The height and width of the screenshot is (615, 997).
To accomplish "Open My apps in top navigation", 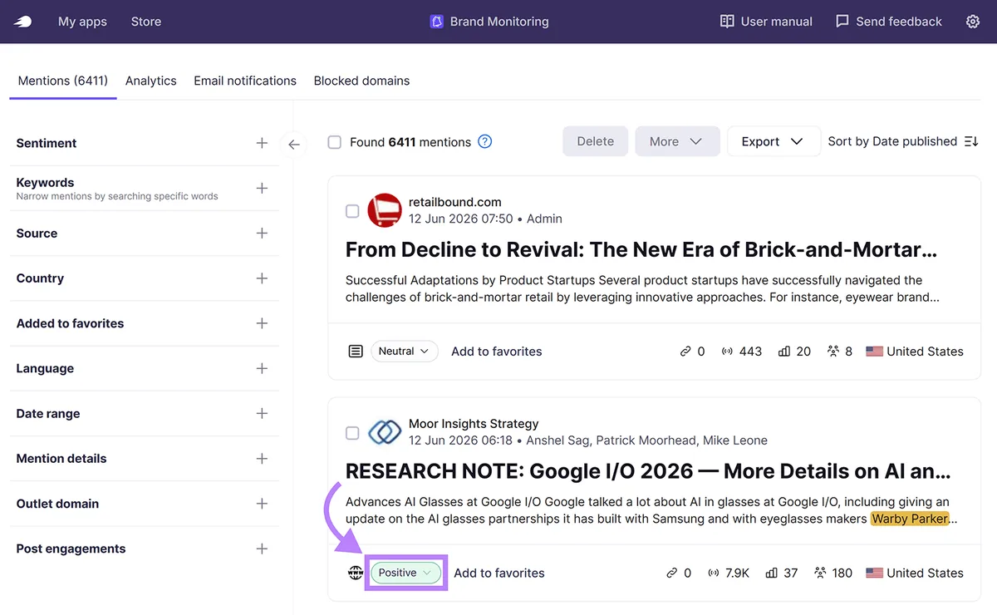I will coord(82,22).
